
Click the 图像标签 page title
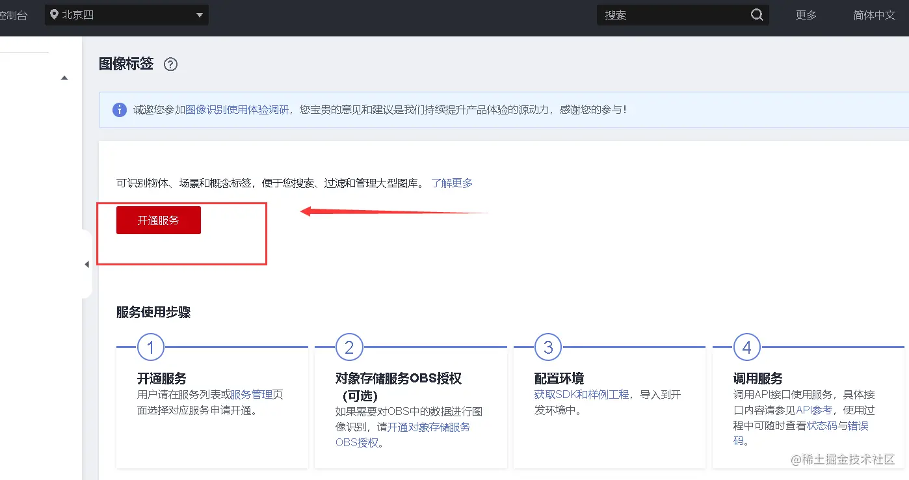(126, 64)
